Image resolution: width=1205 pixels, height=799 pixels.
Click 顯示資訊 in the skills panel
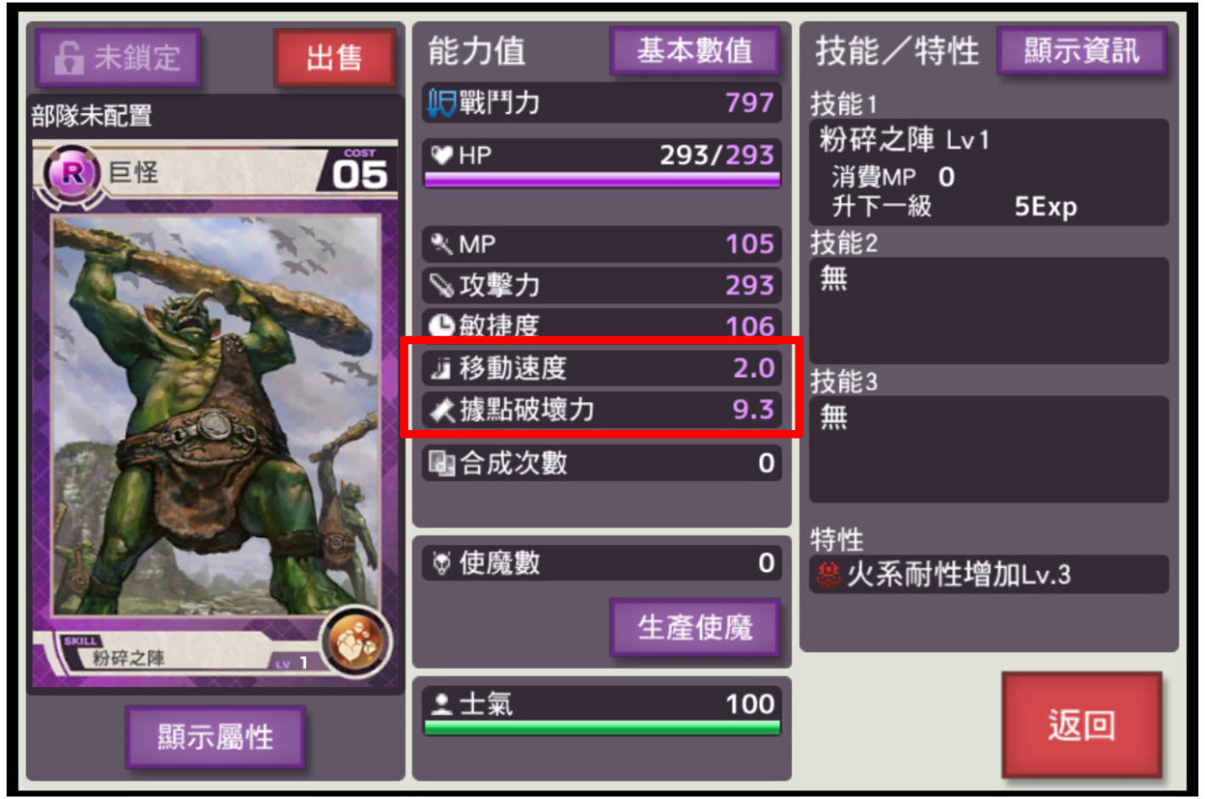pos(1081,51)
